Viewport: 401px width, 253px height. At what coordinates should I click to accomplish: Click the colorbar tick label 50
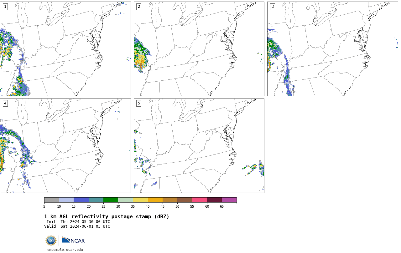coord(177,206)
